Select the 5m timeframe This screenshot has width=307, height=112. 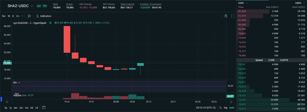pyautogui.click(x=4, y=16)
